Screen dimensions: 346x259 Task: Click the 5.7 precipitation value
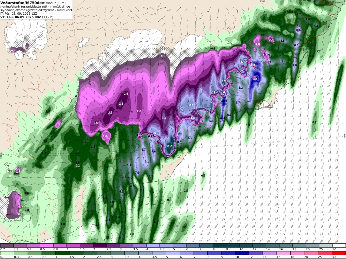click(229, 115)
